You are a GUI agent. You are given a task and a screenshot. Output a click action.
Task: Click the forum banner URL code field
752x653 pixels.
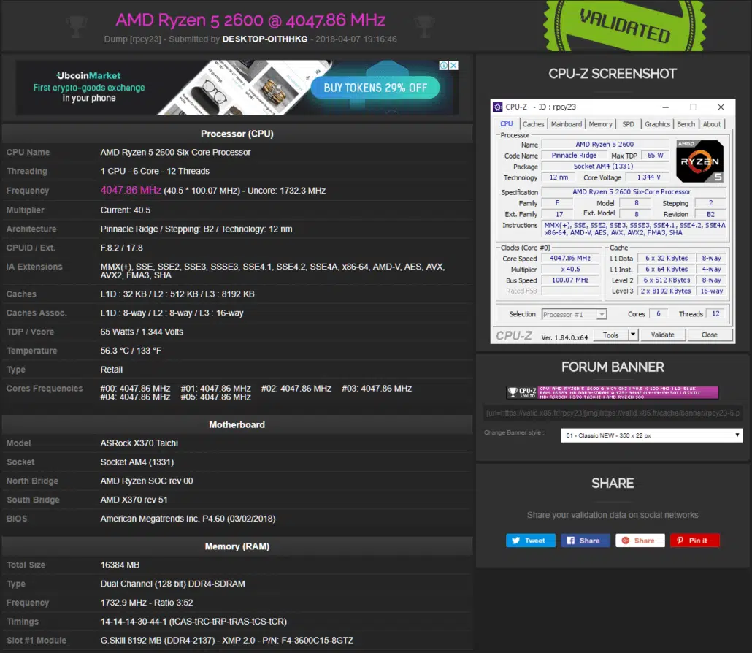click(613, 413)
